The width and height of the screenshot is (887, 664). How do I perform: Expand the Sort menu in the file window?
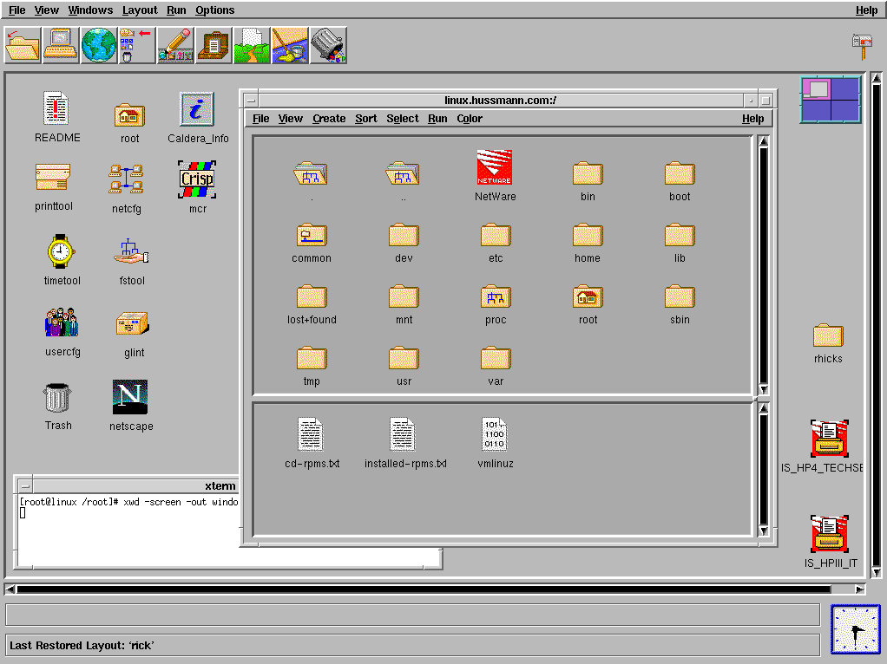coord(366,119)
